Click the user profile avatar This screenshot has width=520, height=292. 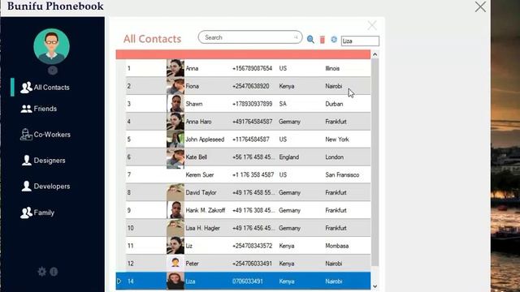pos(51,46)
